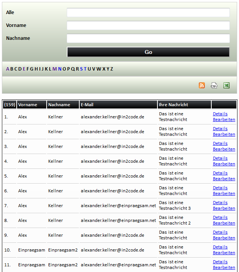Click Bearbeiten link in row 7
Image resolution: width=239 pixels, height=272 pixels.
pos(224,208)
